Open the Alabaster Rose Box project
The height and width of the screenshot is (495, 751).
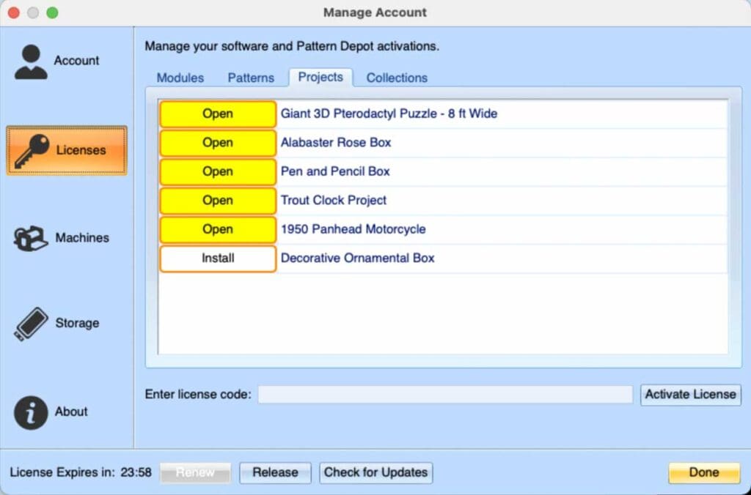[218, 143]
